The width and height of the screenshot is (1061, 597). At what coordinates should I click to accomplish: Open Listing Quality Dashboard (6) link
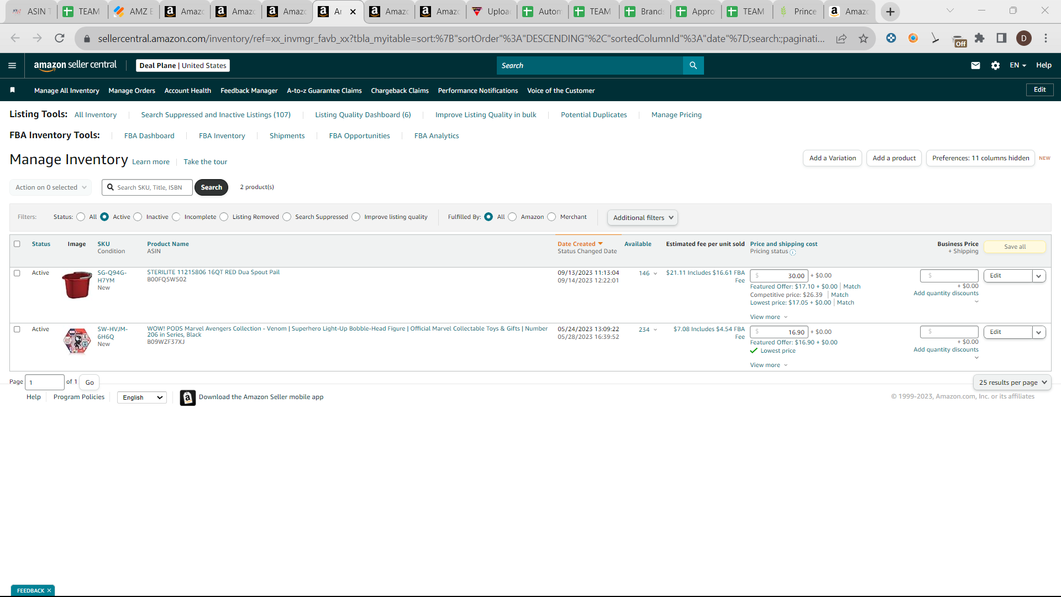363,115
